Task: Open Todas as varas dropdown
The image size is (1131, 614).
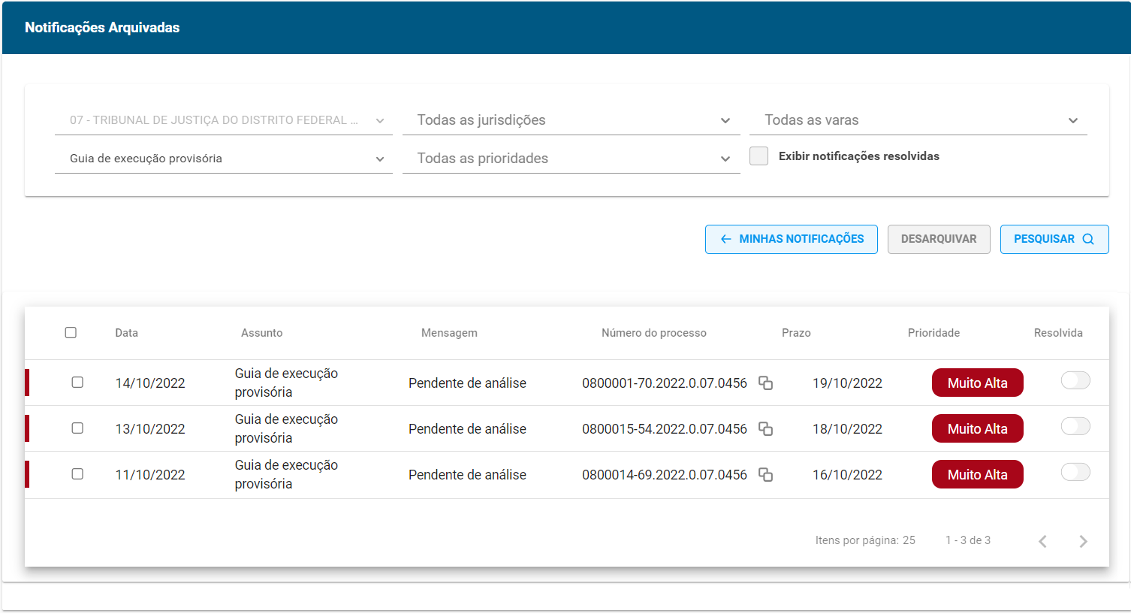Action: point(918,120)
